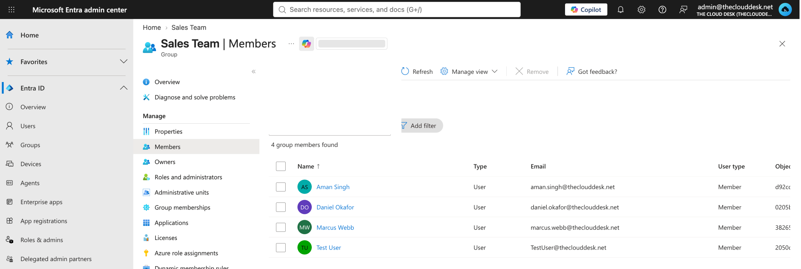
Task: Focus the top search resources box
Action: pos(397,10)
